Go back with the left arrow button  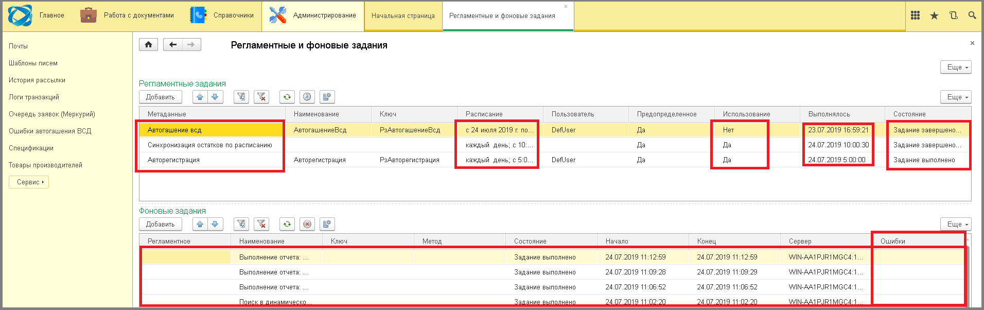coord(173,45)
